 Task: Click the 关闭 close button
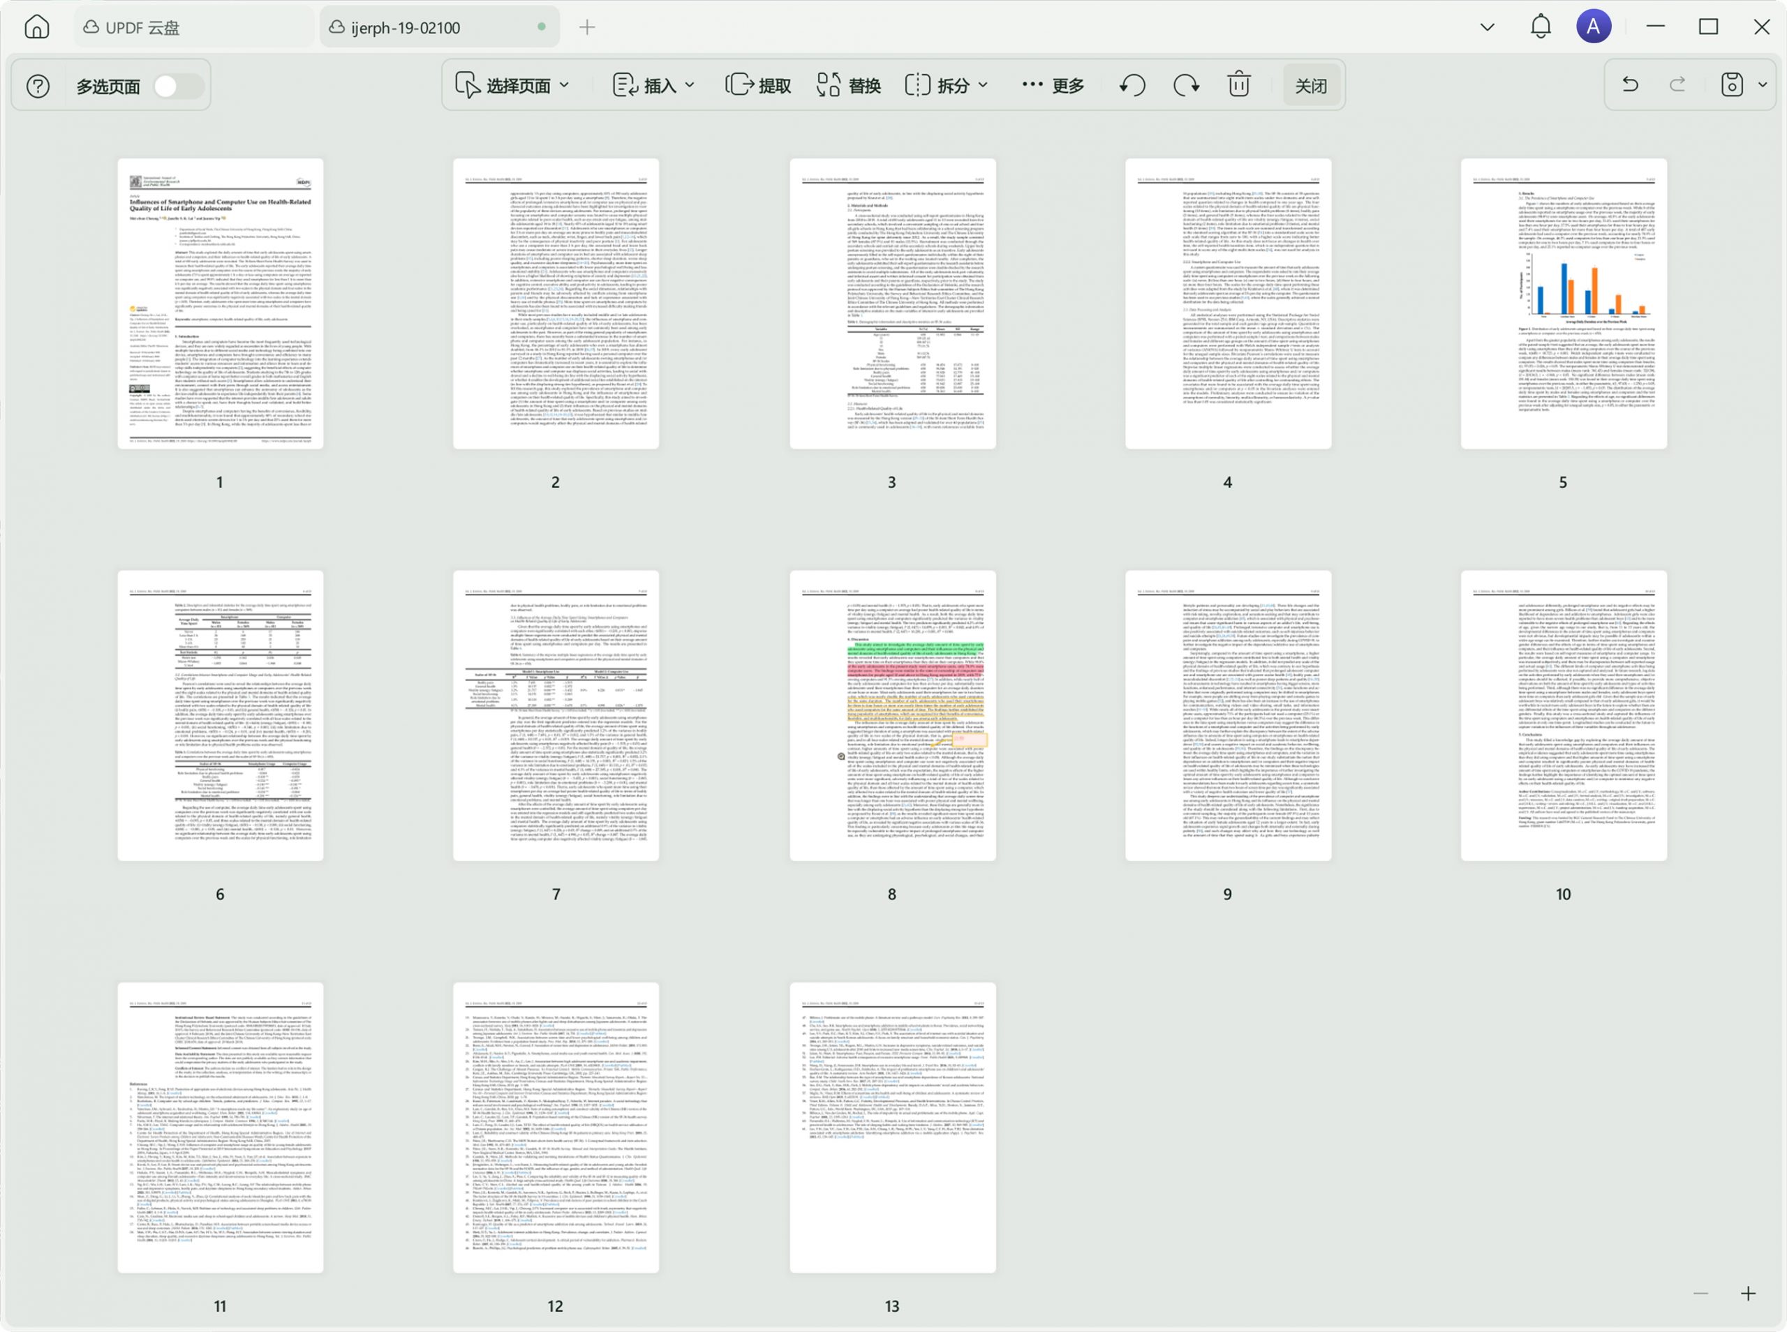pyautogui.click(x=1310, y=84)
